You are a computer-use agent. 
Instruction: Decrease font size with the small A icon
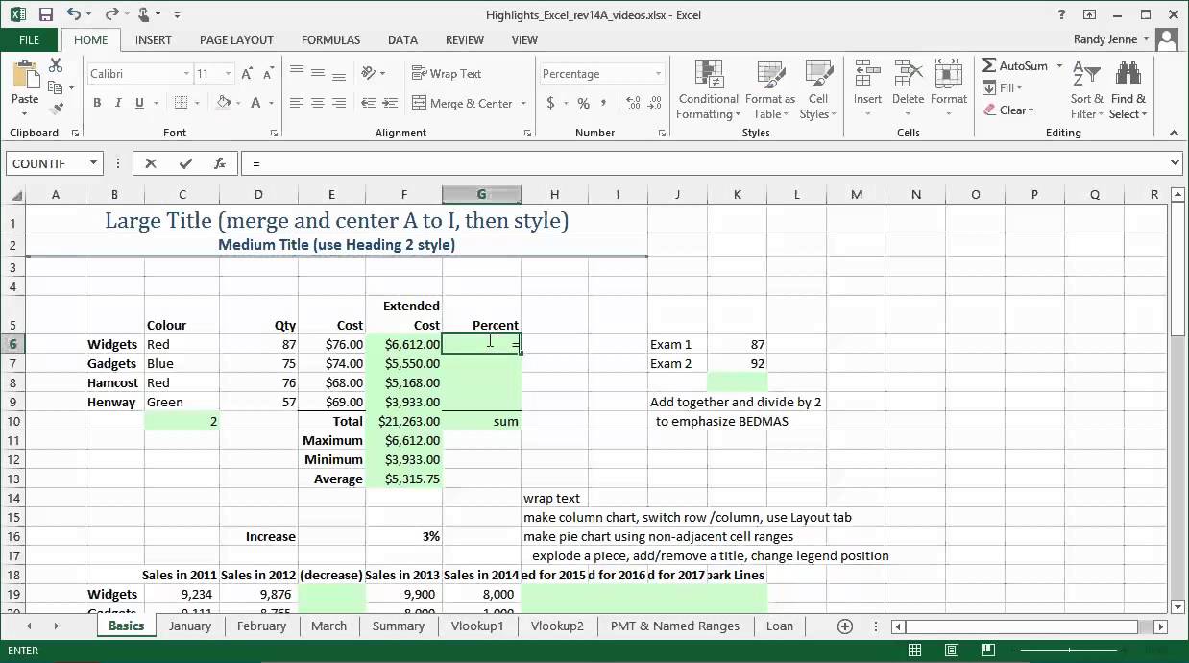(x=270, y=74)
